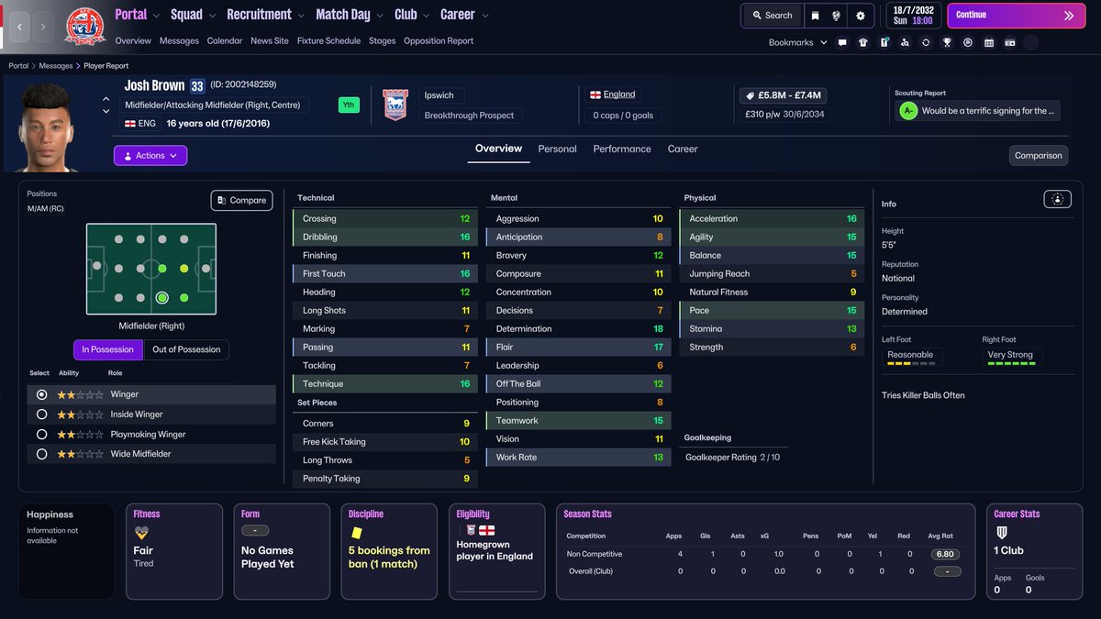The width and height of the screenshot is (1101, 619).
Task: Switch to Out of Possession view
Action: click(188, 349)
